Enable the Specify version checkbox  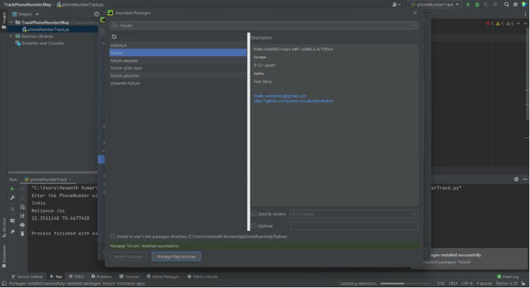pyautogui.click(x=254, y=213)
